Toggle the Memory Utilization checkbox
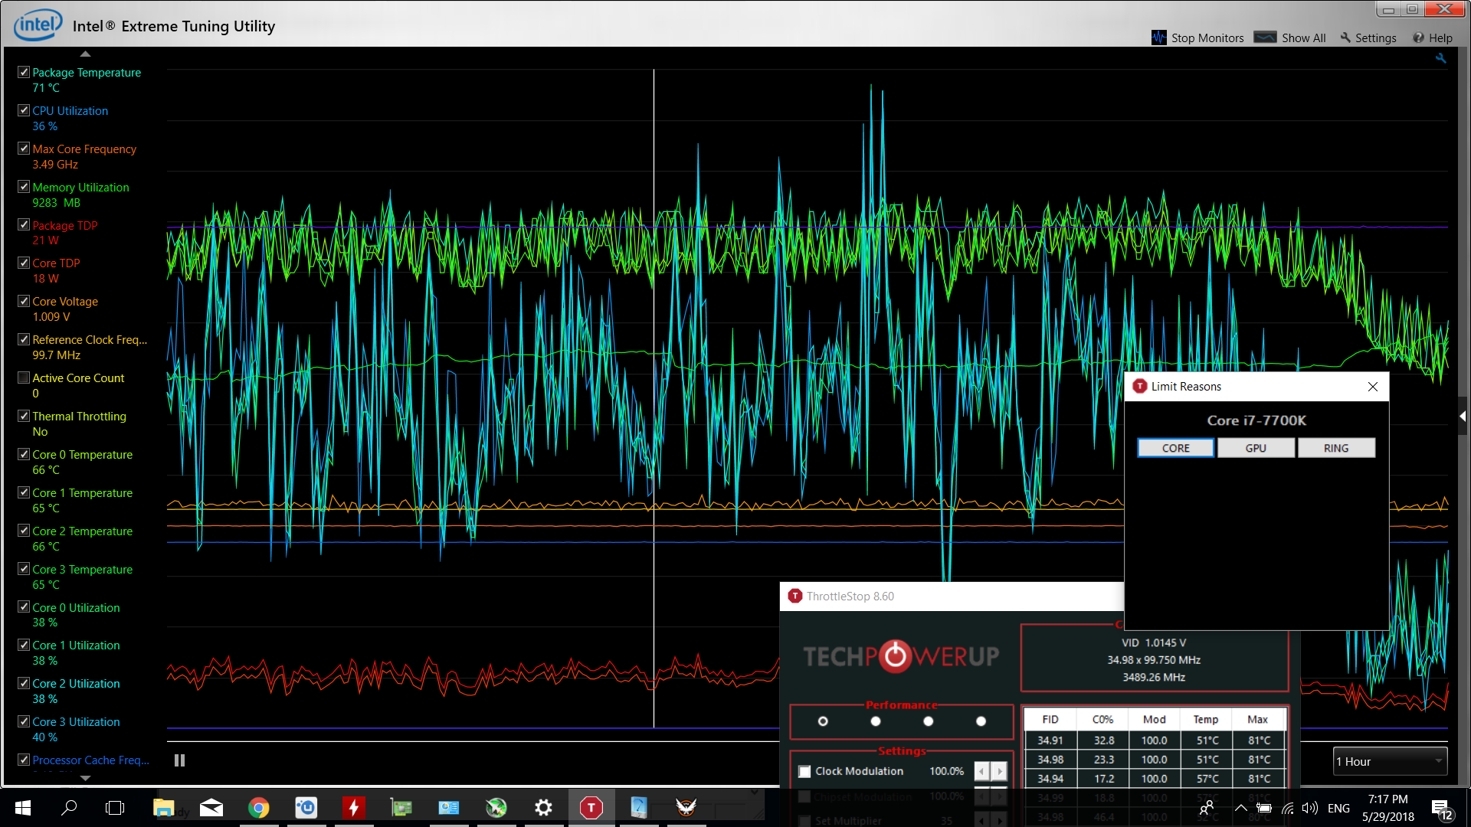This screenshot has width=1471, height=827. pos(24,187)
